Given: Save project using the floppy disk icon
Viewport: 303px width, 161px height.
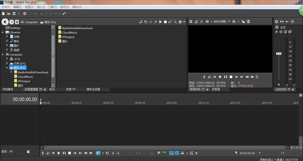Looking at the screenshot, I should point(14,14).
